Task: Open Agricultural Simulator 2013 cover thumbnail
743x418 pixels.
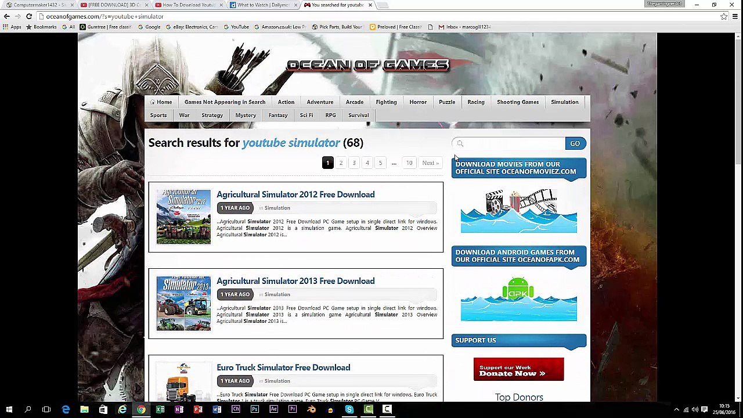Action: [x=183, y=304]
